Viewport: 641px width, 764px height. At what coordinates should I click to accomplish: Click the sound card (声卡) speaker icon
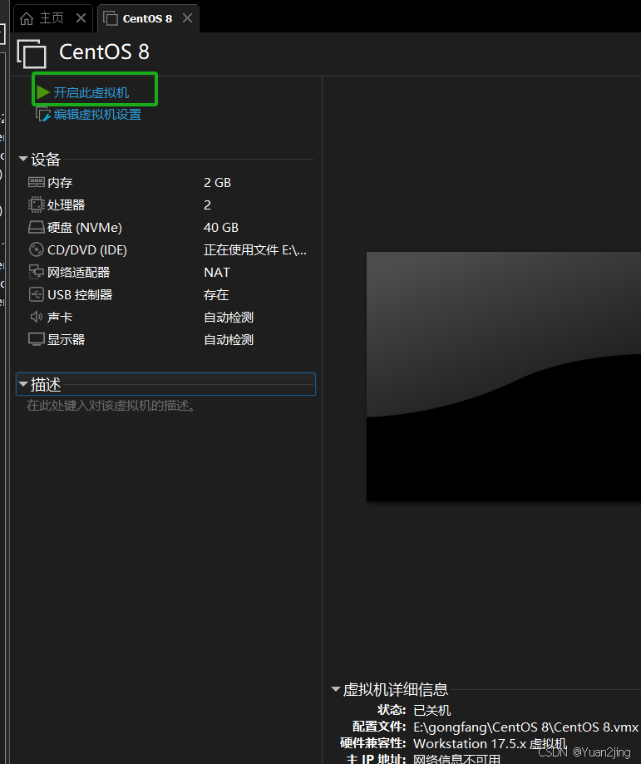pyautogui.click(x=37, y=318)
